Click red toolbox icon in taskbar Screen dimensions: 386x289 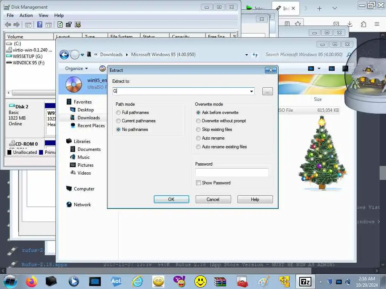242,281
